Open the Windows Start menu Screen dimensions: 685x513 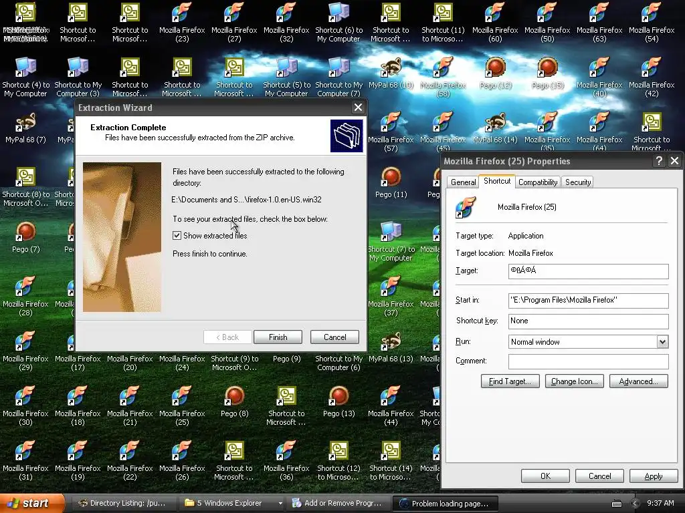coord(31,504)
